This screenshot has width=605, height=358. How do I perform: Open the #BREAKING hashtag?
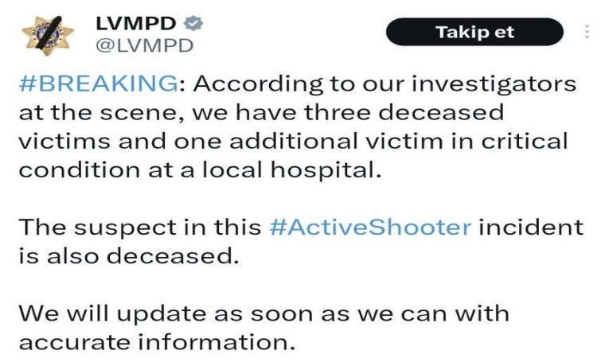(x=96, y=83)
